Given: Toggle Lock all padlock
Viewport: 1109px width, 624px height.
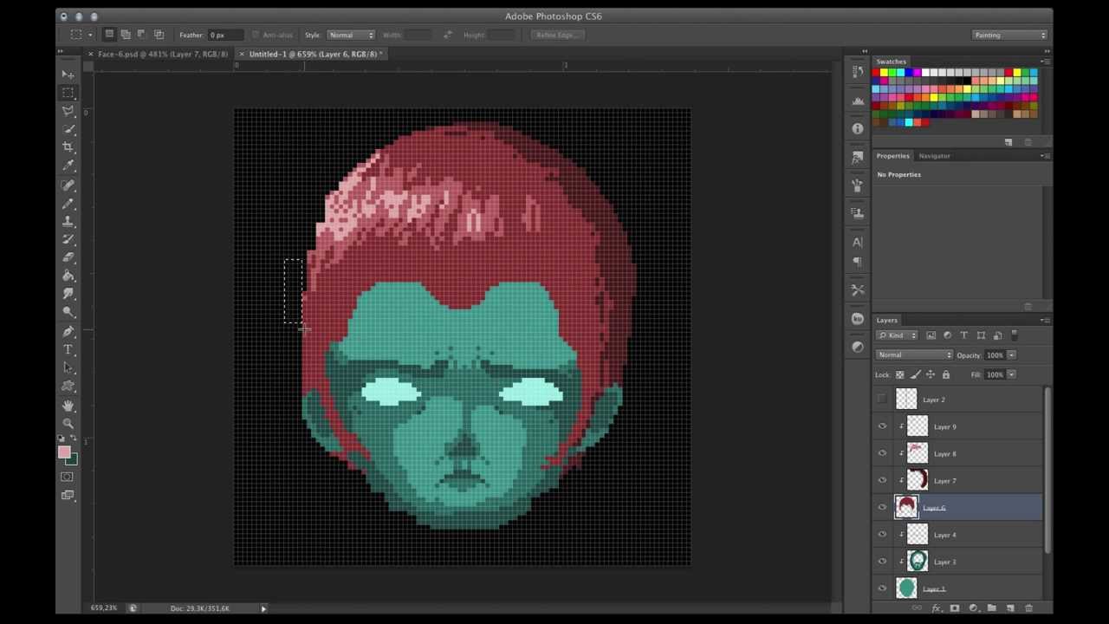Looking at the screenshot, I should 945,374.
